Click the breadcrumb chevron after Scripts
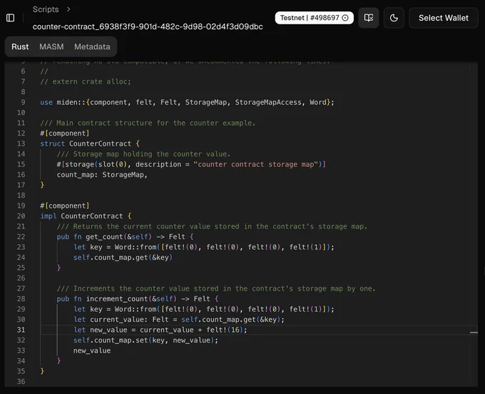485x394 pixels. tap(68, 9)
